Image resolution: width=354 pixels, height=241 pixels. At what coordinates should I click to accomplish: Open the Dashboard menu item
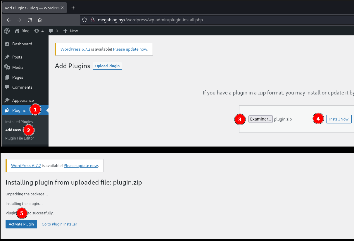coord(22,44)
